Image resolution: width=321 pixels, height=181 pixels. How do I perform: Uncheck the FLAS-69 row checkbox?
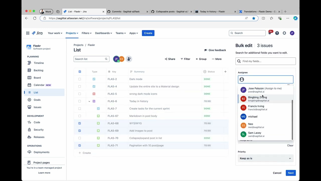79,131
